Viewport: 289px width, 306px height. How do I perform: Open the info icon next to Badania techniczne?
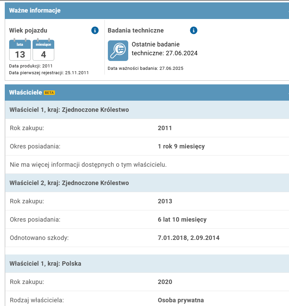click(x=194, y=30)
